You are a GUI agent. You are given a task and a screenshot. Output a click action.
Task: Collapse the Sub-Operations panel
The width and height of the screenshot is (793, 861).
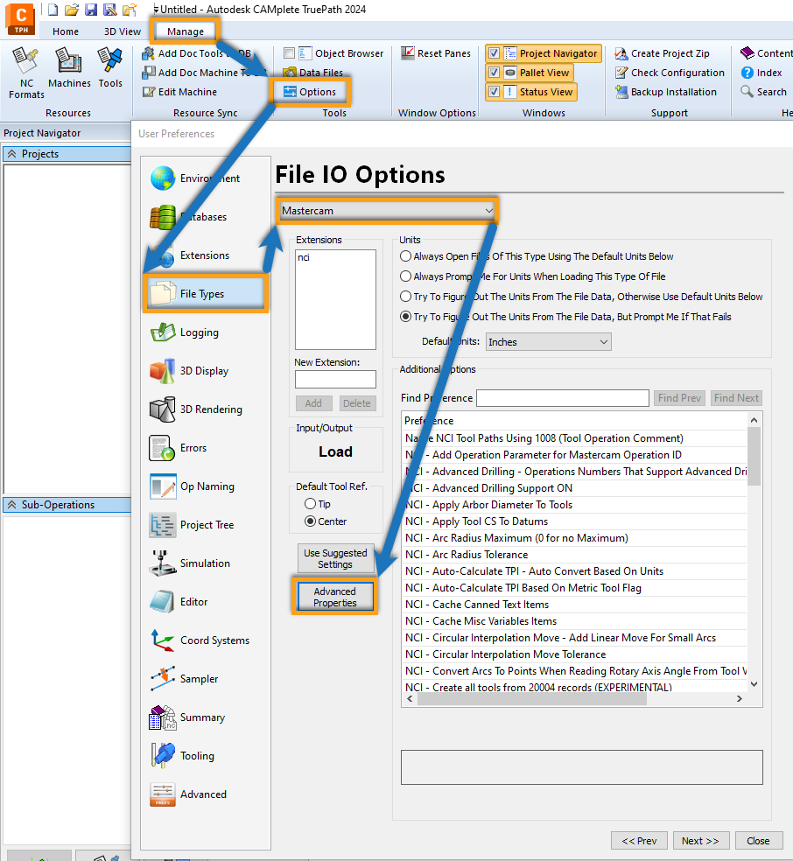pyautogui.click(x=12, y=505)
